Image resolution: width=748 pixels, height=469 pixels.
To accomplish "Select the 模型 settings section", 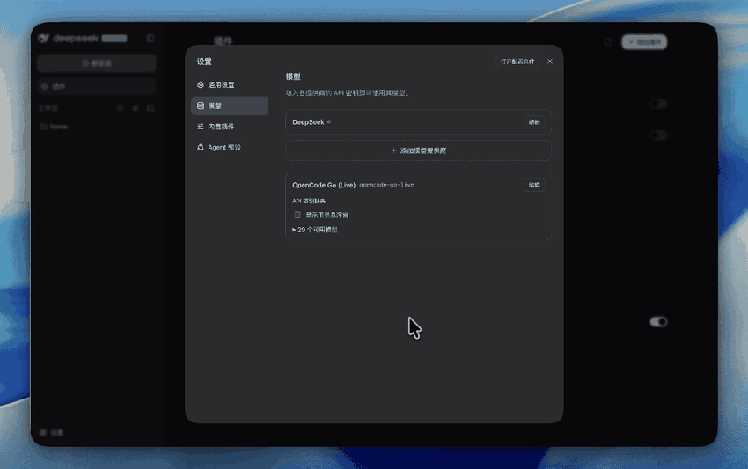I will point(230,106).
